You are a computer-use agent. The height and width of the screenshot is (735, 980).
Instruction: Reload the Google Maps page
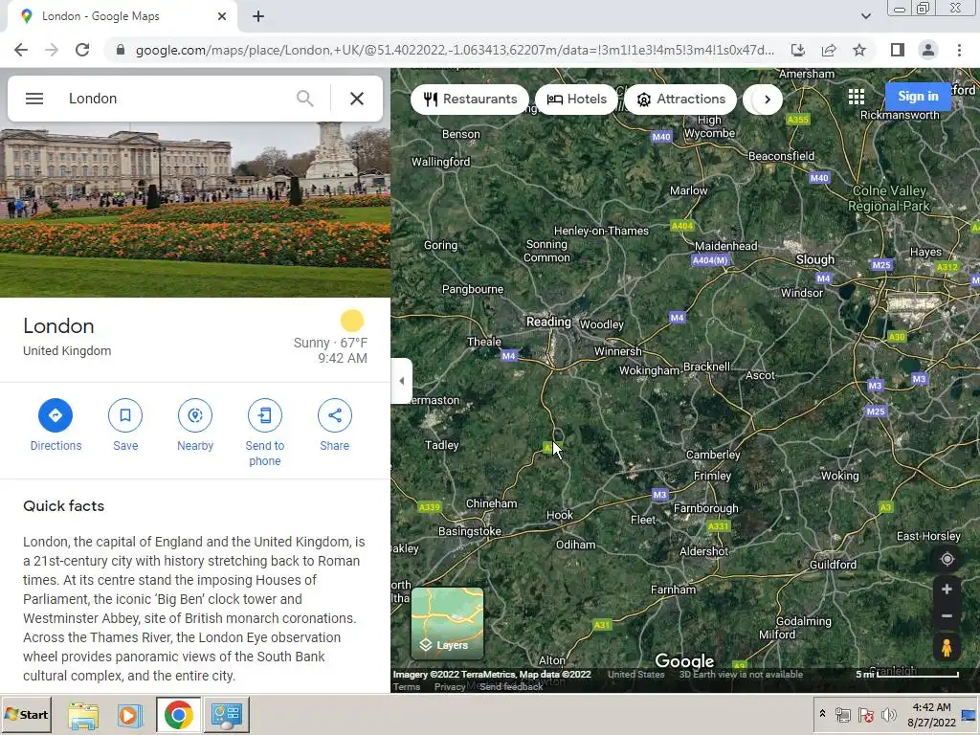coord(82,50)
